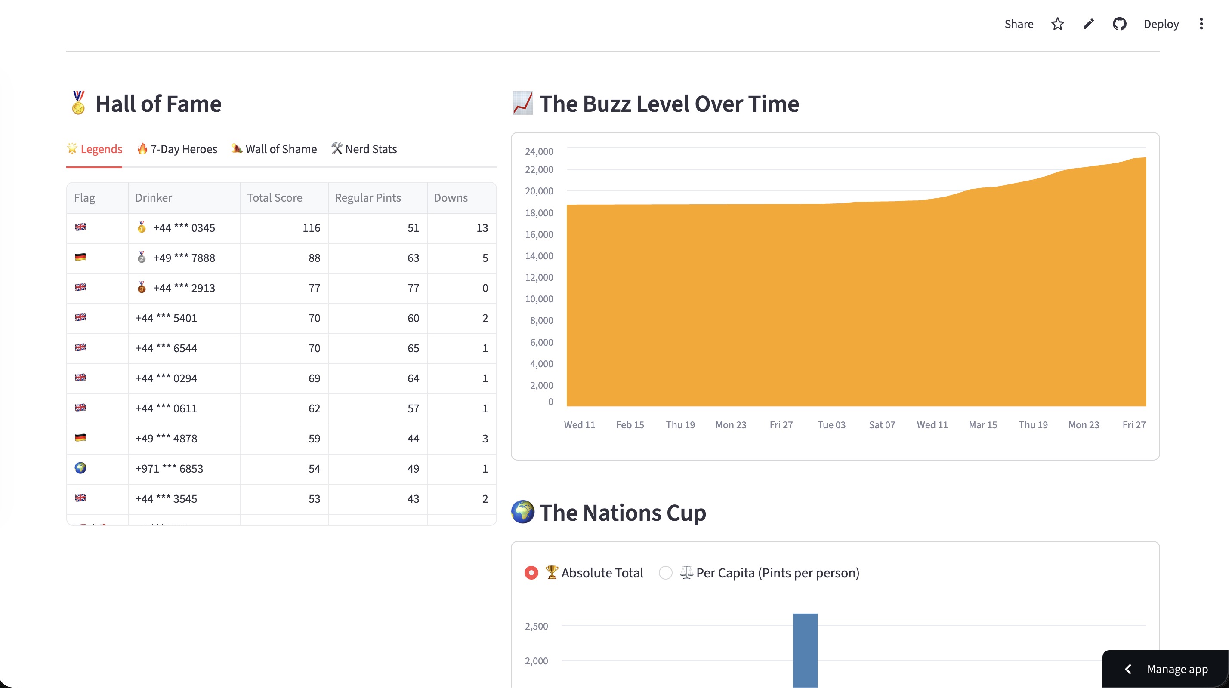The image size is (1229, 688).
Task: Click the globe icon in +971 *** 6853 row
Action: [x=80, y=468]
